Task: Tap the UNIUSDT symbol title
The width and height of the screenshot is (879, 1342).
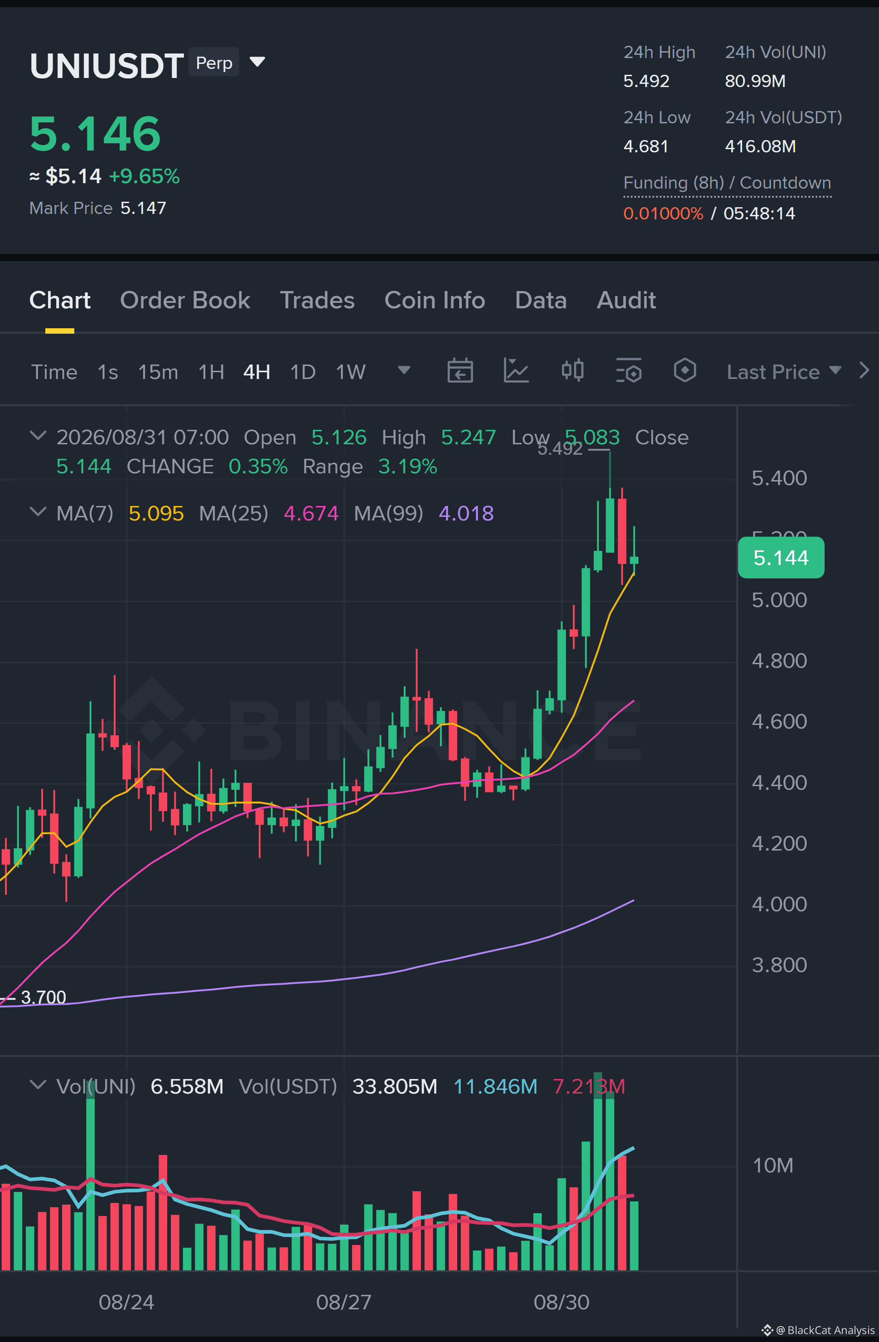Action: 106,65
